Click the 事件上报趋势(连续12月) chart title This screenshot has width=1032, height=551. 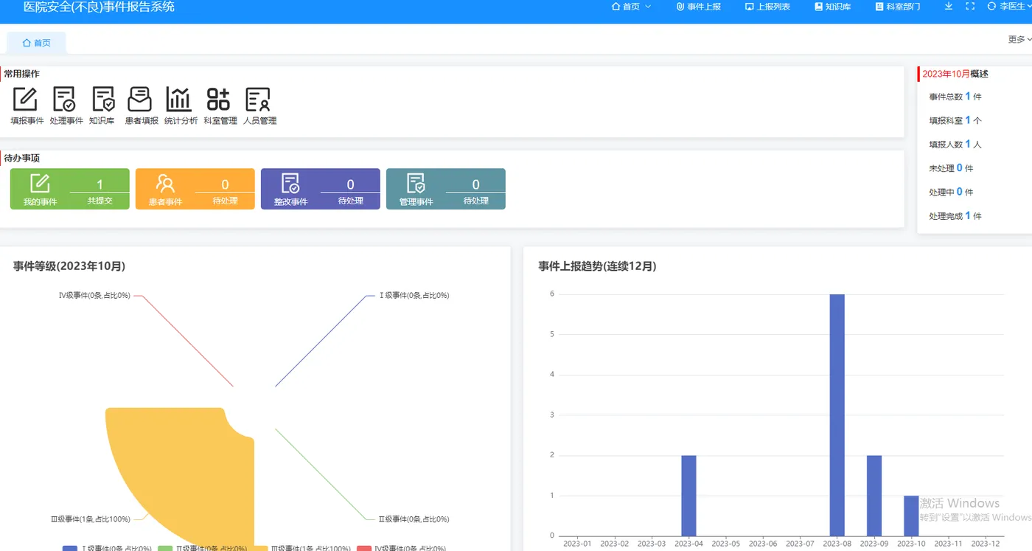coord(597,266)
